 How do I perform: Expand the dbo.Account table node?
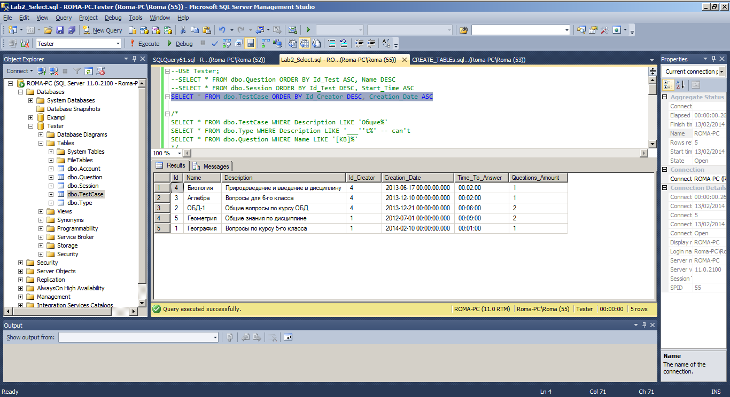coord(51,169)
